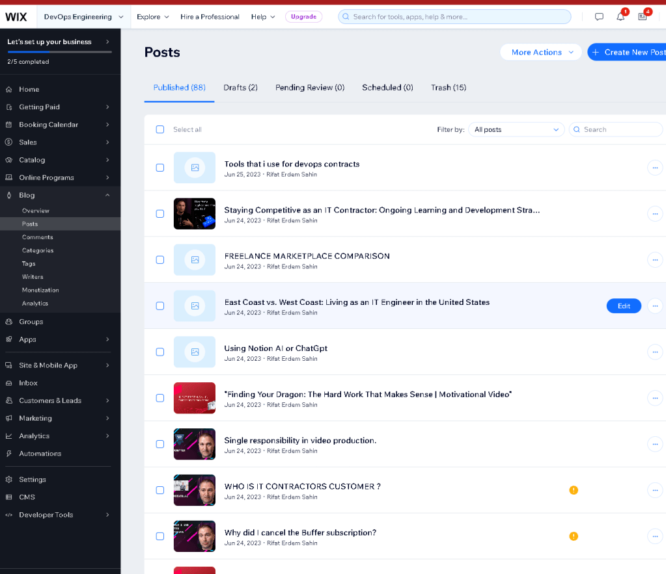Click the Inbox sidebar icon
The image size is (666, 574).
[9, 383]
